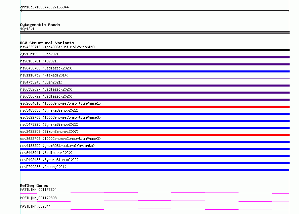Viewport: 299px width, 214px height.
Task: Open variant nsv6436760 (Sedlazeck2020) label
Action: coord(46,68)
